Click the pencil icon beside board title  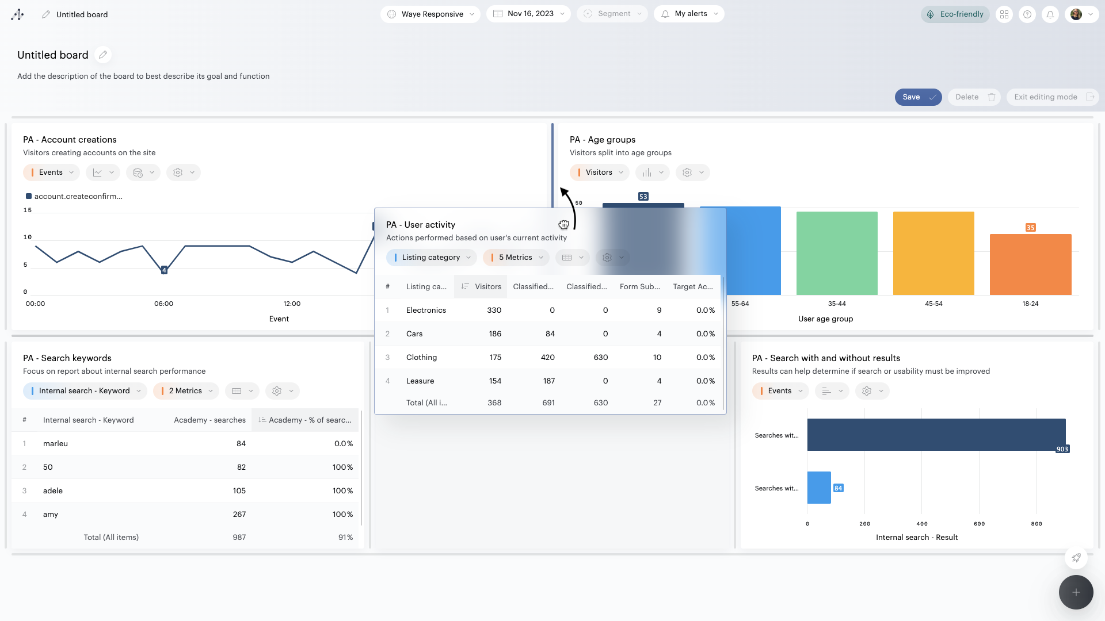pyautogui.click(x=103, y=55)
